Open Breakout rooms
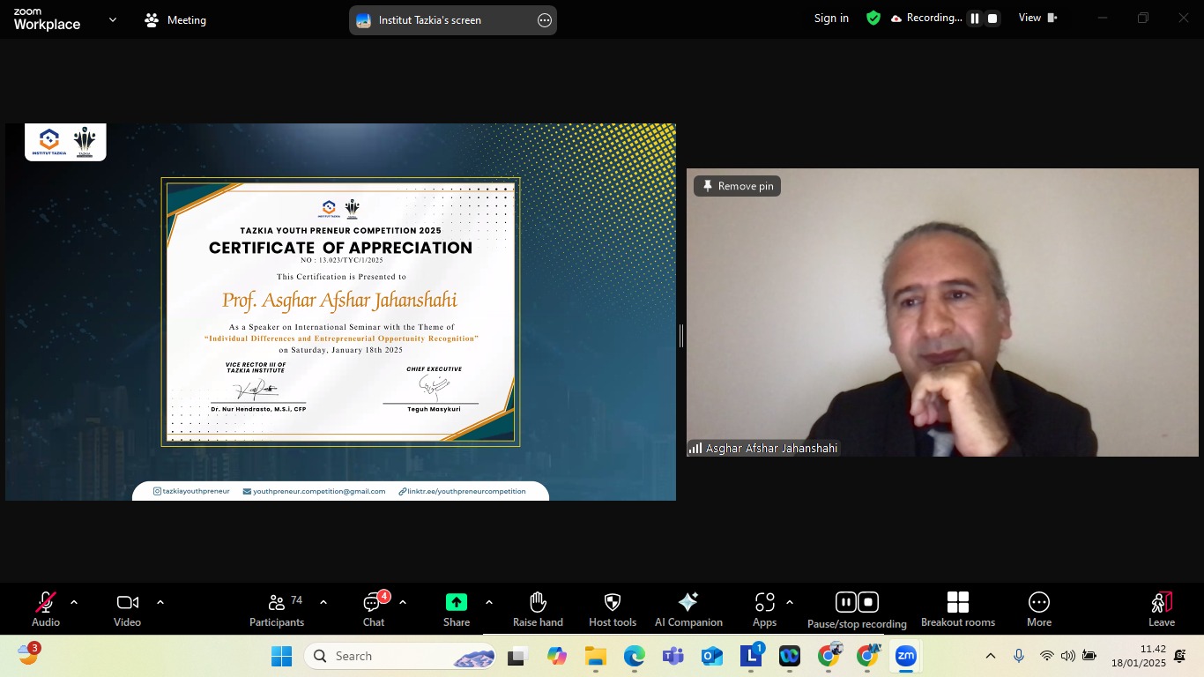This screenshot has width=1204, height=677. (958, 609)
